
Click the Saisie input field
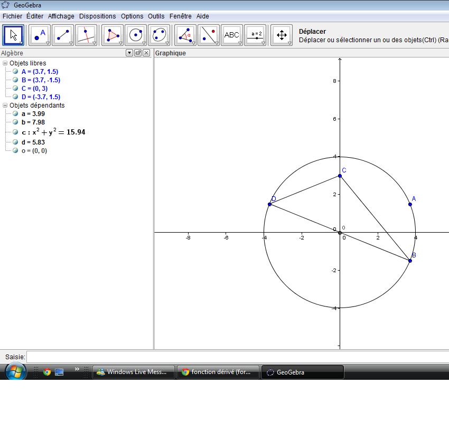click(x=238, y=357)
